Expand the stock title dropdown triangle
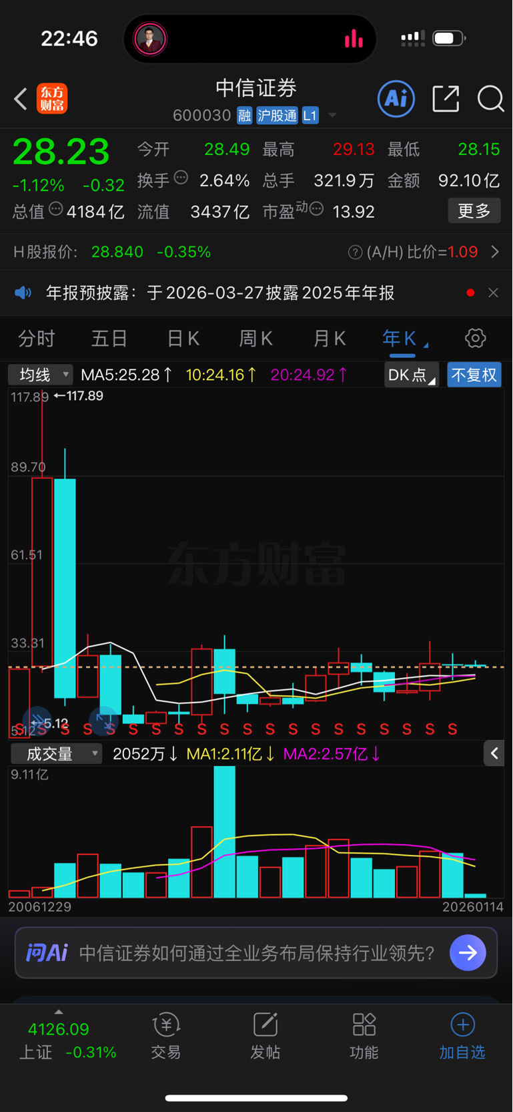This screenshot has width=513, height=1112. [x=332, y=116]
